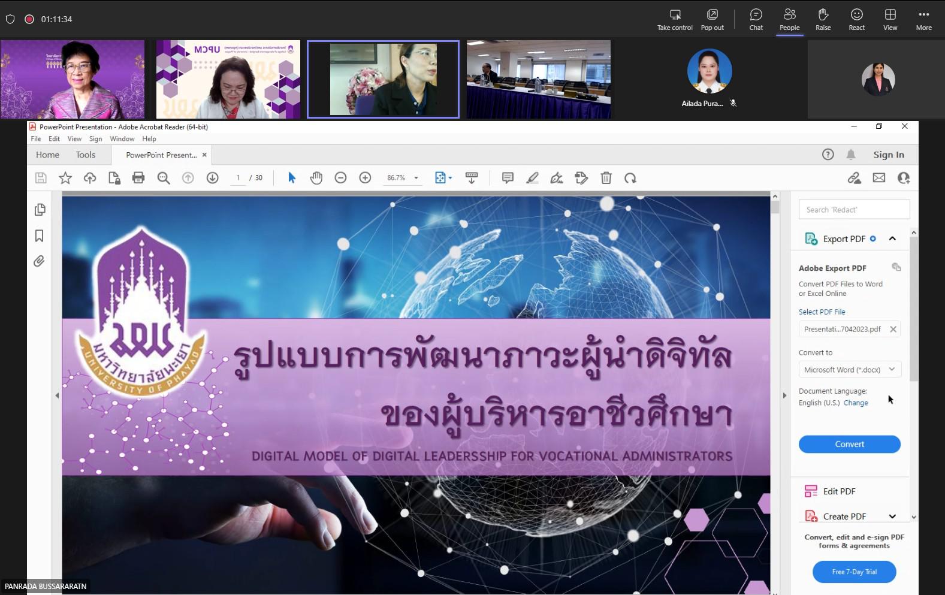Open the React emoji options
This screenshot has width=945, height=595.
857,20
